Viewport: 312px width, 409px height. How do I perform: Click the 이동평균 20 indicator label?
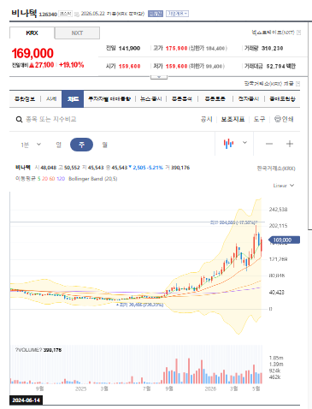[44, 179]
